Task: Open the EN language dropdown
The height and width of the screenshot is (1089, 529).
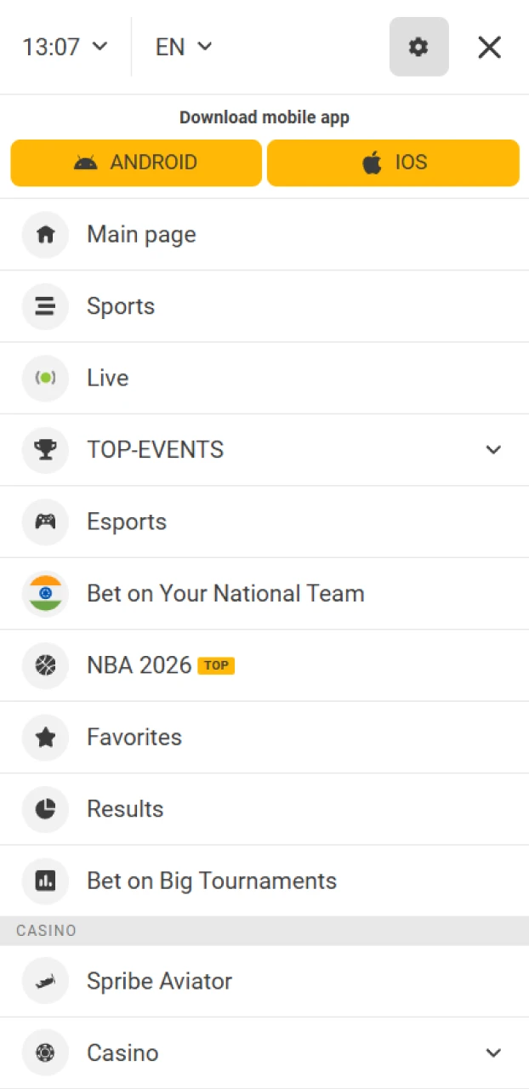Action: (183, 47)
